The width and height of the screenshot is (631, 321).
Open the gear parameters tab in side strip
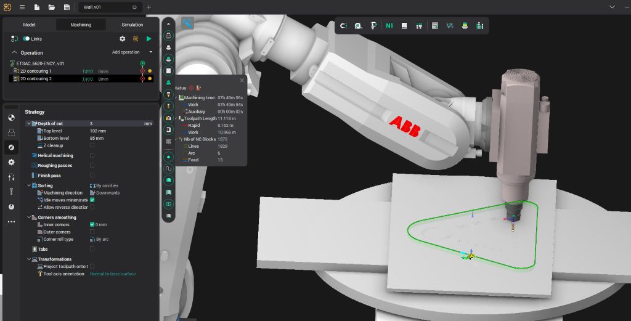(11, 162)
